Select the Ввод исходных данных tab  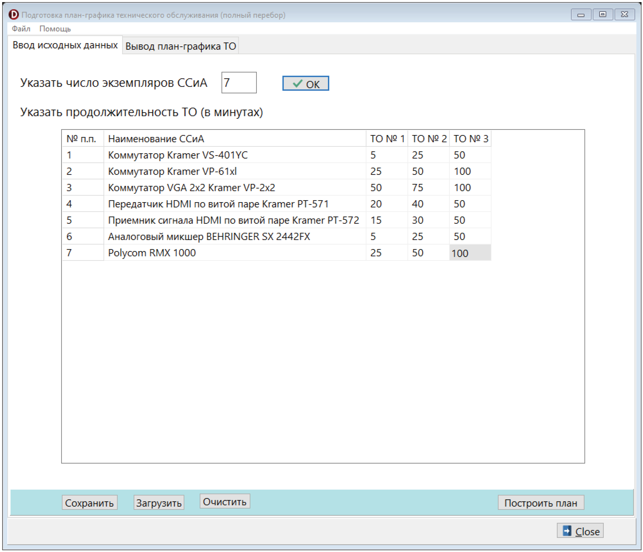pyautogui.click(x=65, y=45)
